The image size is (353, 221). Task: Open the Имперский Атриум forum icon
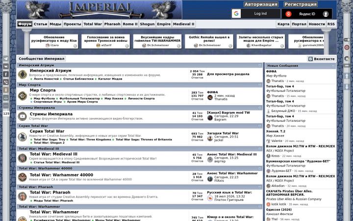[22, 75]
